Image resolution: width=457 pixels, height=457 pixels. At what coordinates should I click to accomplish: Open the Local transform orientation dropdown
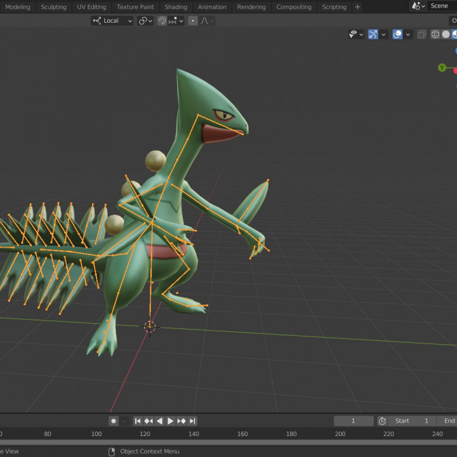click(x=112, y=20)
